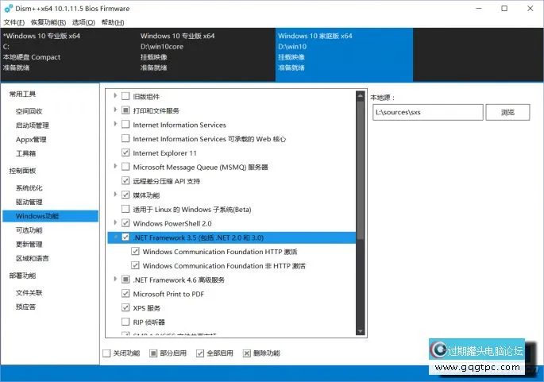Select .NET Framework 4.6 高级服务 item
This screenshot has height=382, width=544.
point(179,280)
